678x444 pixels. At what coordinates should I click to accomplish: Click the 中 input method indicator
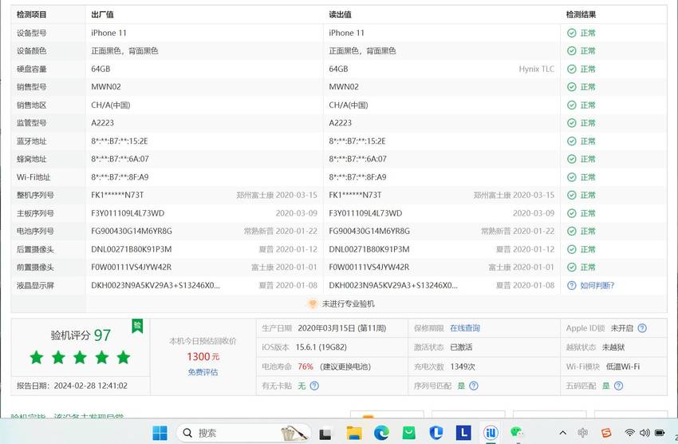(582, 433)
